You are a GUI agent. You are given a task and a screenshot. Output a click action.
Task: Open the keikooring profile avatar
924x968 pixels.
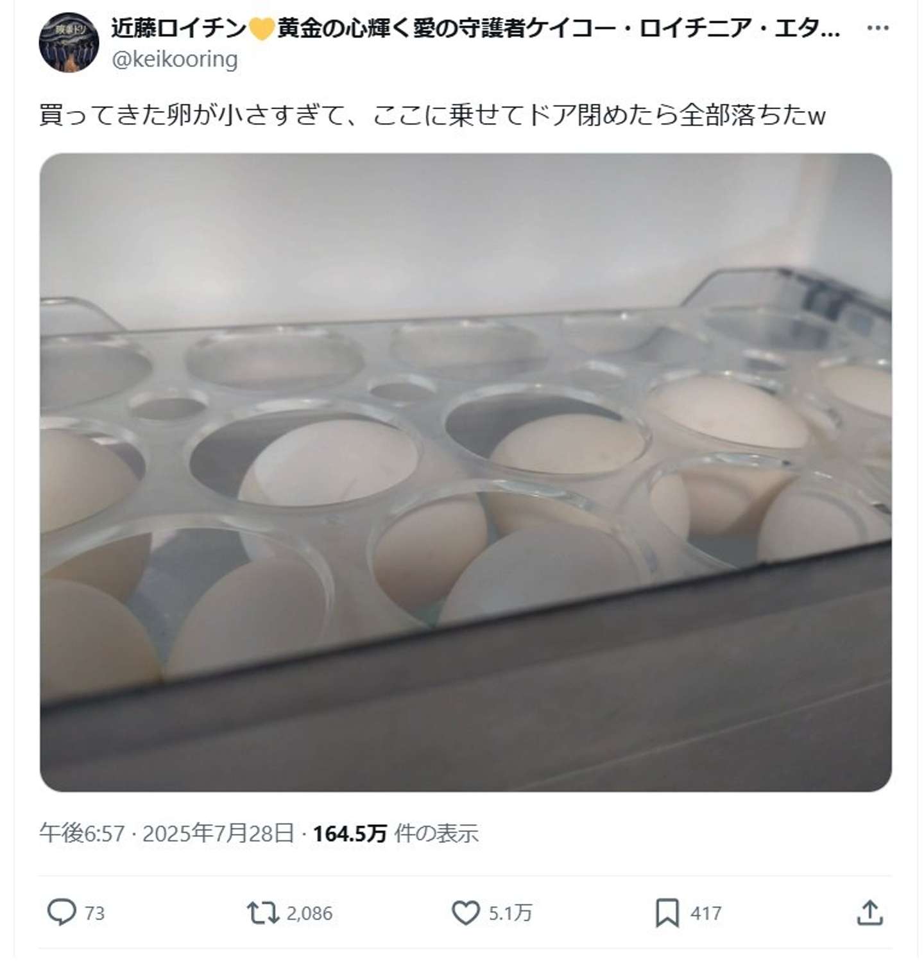pyautogui.click(x=69, y=42)
